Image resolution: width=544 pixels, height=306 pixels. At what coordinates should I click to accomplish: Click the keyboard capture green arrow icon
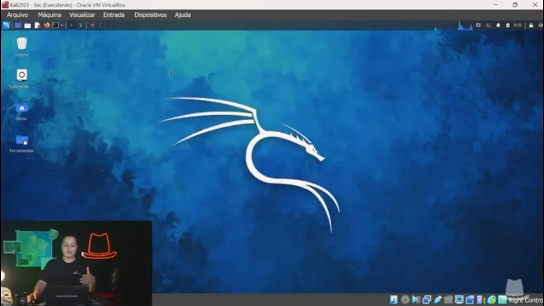click(x=503, y=300)
